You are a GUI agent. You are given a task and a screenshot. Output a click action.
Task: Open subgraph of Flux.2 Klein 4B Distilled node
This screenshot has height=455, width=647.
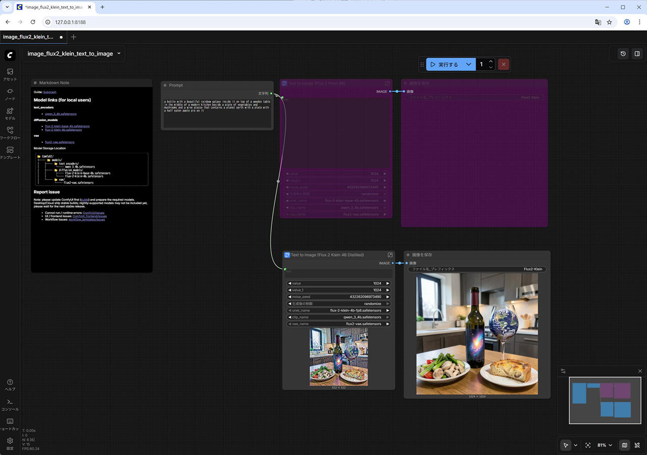[x=390, y=255]
